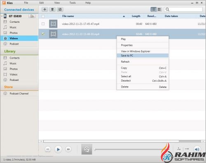Open Library Music item

pos(13,64)
